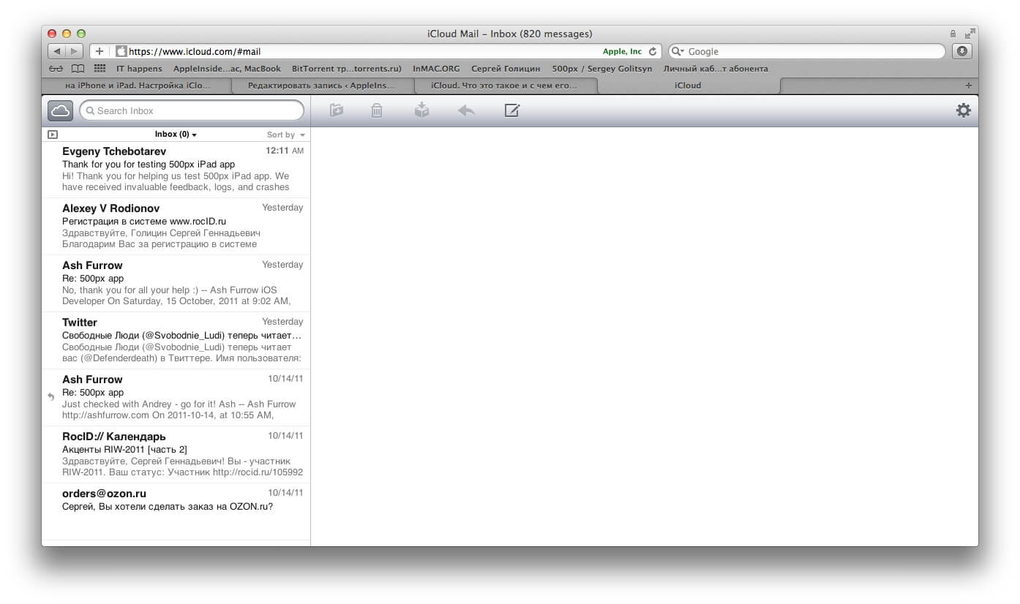
Task: Switch to the Редактировать запись tab
Action: (x=321, y=86)
